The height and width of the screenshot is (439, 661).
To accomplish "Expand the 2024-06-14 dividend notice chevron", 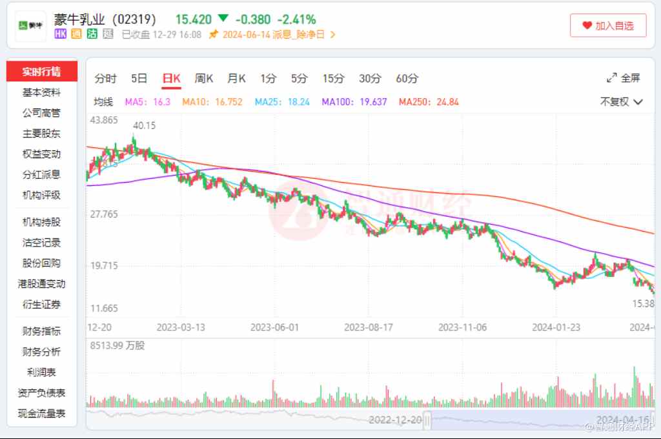I will (x=333, y=34).
